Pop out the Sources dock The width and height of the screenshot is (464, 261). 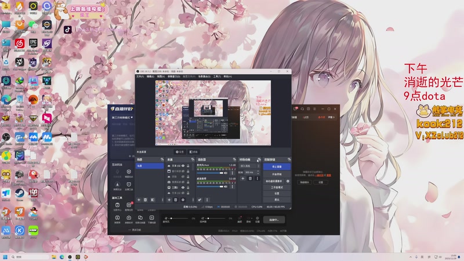click(x=193, y=159)
